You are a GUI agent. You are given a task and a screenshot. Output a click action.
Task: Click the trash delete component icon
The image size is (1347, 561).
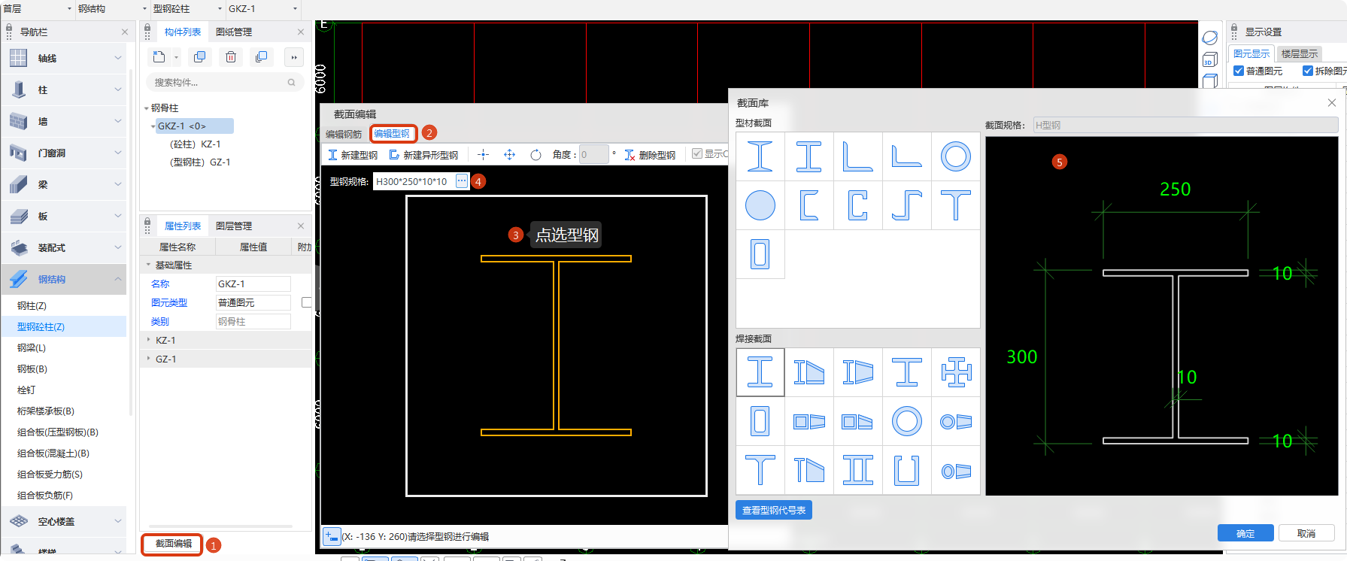[x=231, y=57]
